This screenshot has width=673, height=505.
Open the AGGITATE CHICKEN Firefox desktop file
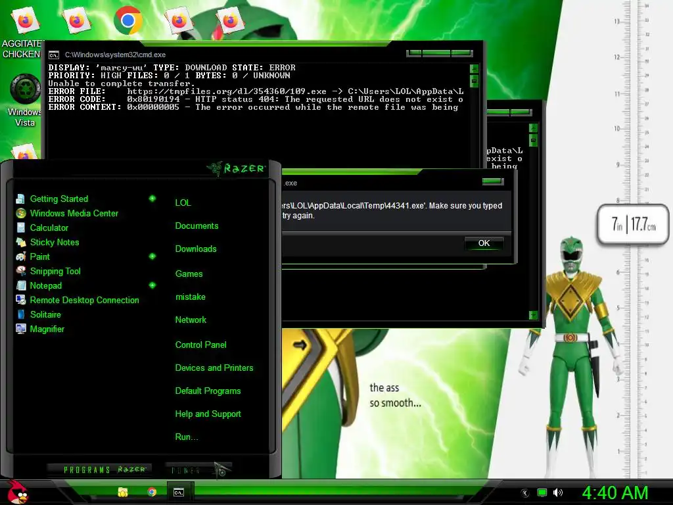[24, 32]
